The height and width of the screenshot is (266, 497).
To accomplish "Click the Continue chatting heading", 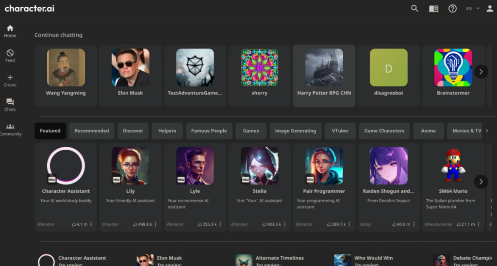I will [x=58, y=35].
